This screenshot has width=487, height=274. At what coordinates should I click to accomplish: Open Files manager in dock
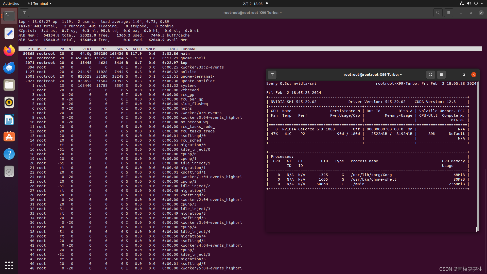(x=9, y=85)
